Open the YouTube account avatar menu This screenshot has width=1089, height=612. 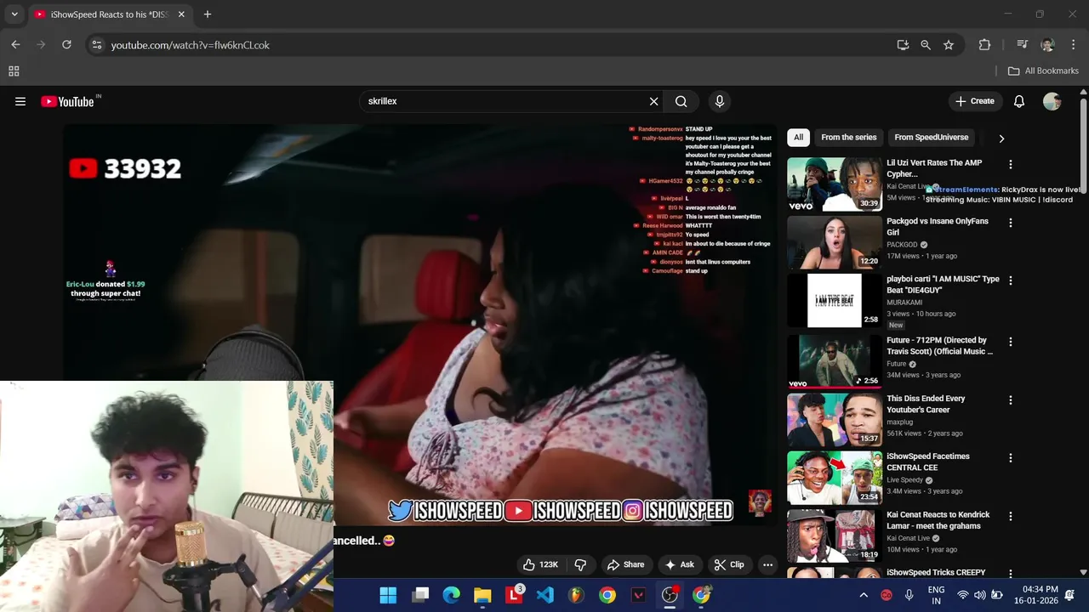pos(1052,101)
